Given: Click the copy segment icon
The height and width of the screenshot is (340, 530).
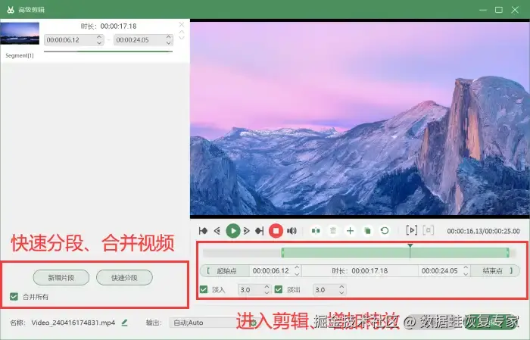Looking at the screenshot, I should tap(367, 231).
